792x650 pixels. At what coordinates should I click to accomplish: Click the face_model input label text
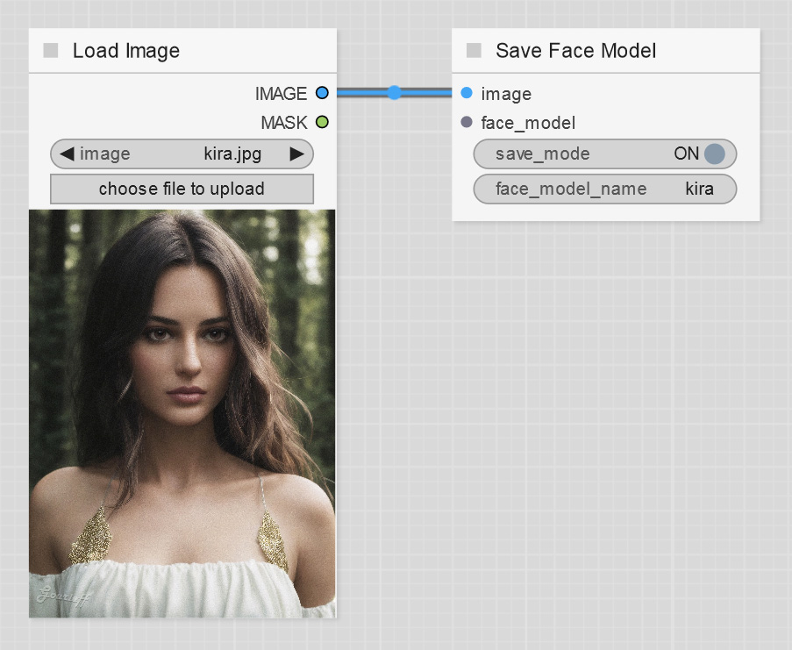(x=528, y=123)
